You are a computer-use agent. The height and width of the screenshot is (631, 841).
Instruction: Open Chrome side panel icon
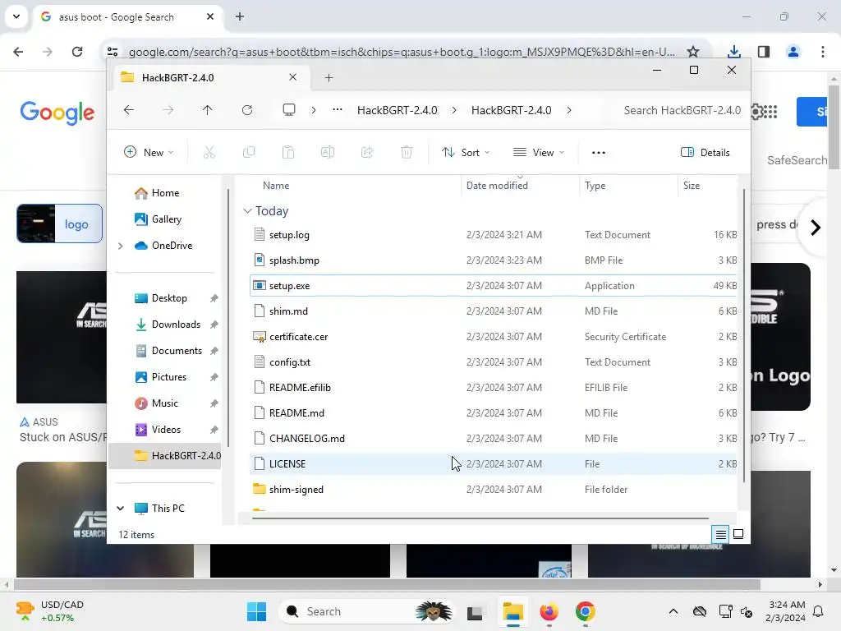pyautogui.click(x=764, y=52)
